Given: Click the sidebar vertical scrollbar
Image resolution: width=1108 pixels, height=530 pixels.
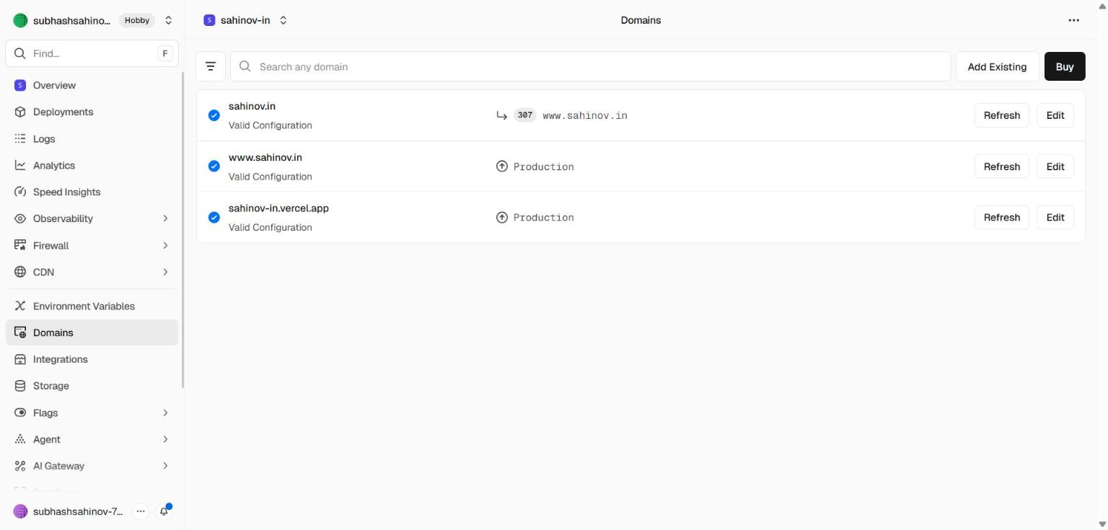Looking at the screenshot, I should (x=183, y=231).
